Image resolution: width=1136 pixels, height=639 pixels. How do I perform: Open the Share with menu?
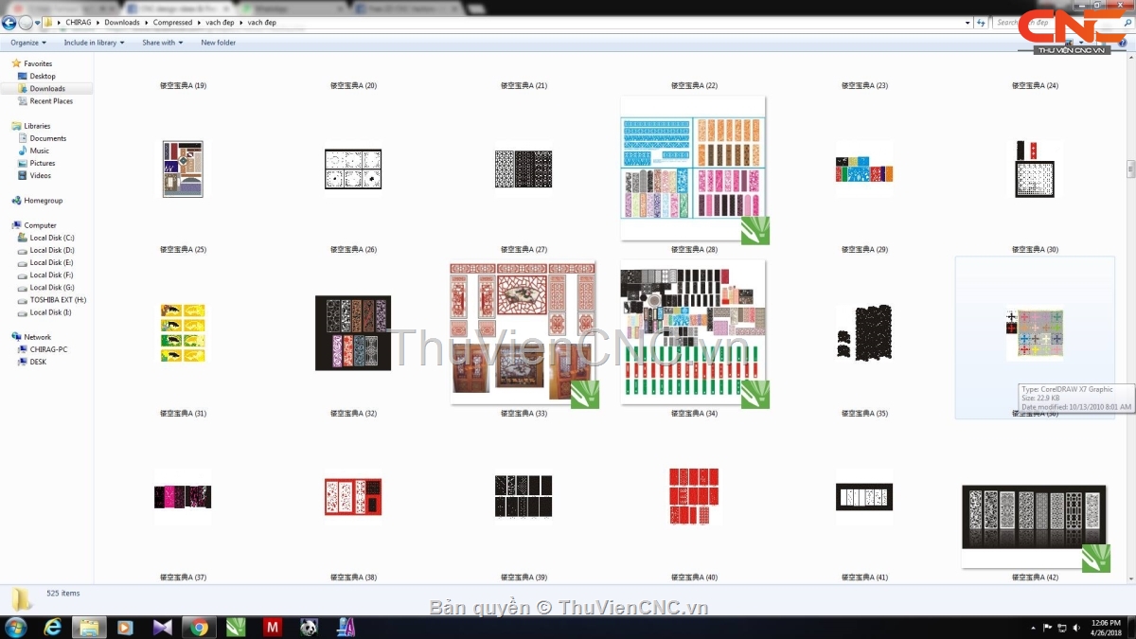pyautogui.click(x=162, y=43)
